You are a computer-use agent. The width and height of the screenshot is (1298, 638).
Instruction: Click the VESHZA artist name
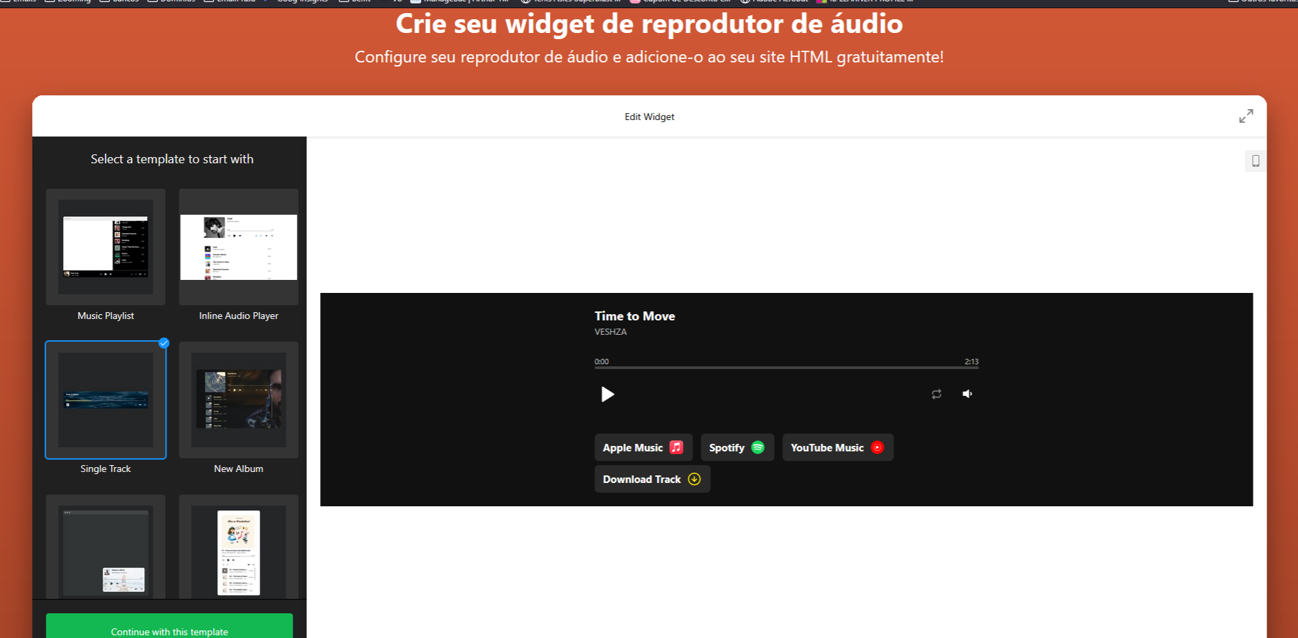pyautogui.click(x=610, y=332)
